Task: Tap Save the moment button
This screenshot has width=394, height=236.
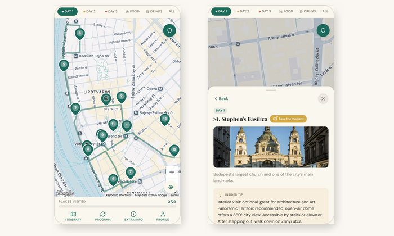Action: pyautogui.click(x=288, y=119)
